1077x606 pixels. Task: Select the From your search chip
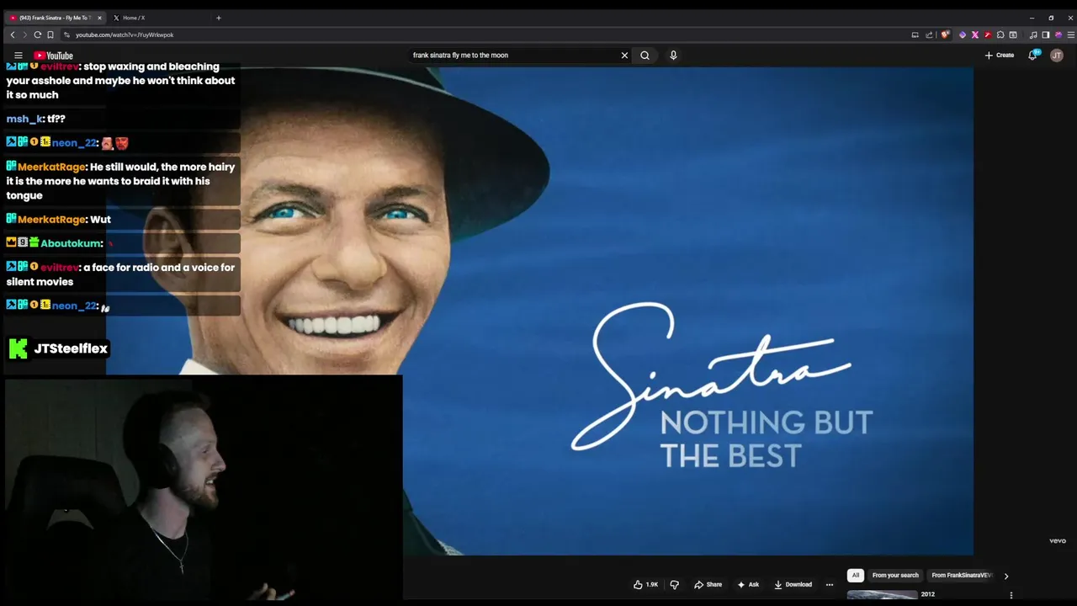coord(895,576)
